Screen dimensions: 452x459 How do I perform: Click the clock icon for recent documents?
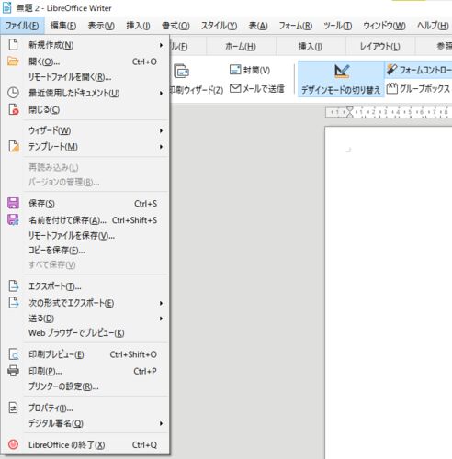point(13,93)
